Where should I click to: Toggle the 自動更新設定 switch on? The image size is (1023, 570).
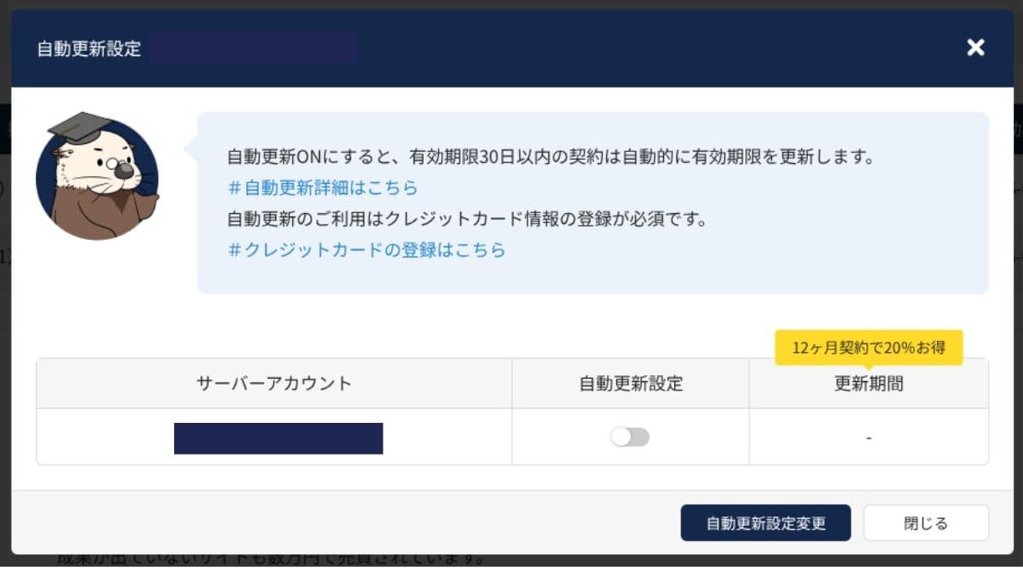(630, 437)
